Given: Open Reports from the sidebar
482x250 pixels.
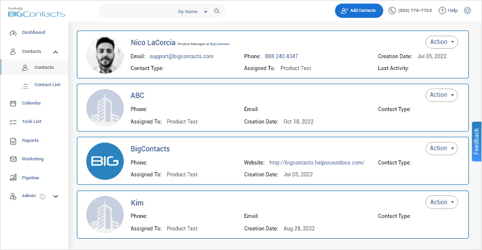Looking at the screenshot, I should [x=30, y=141].
